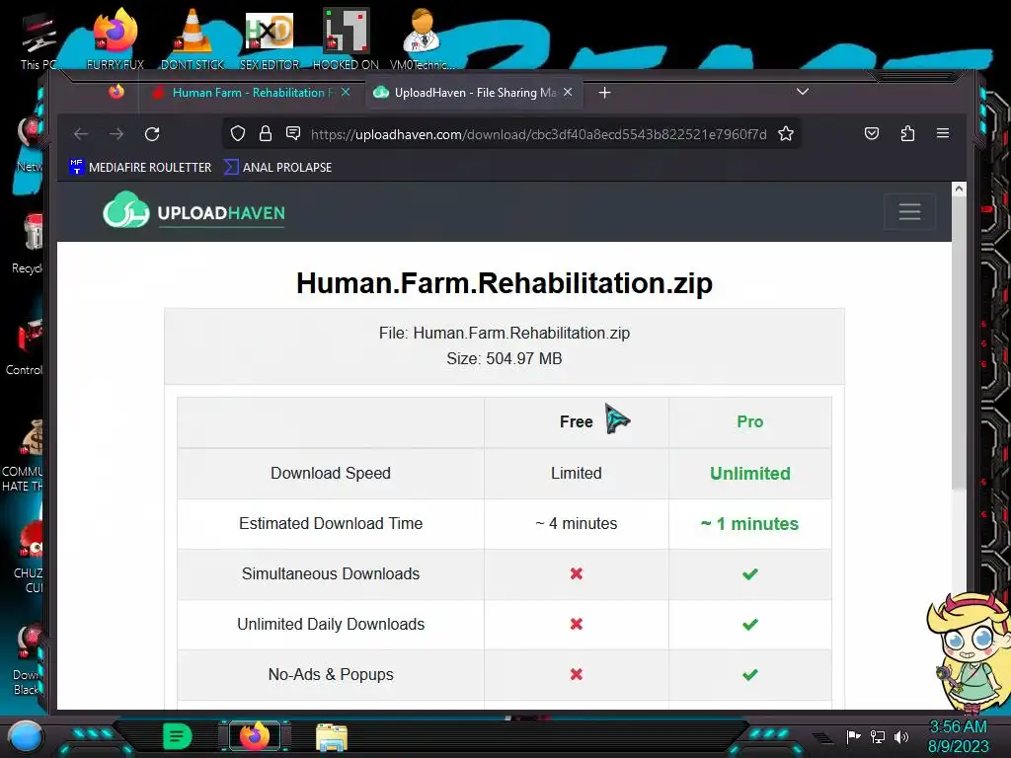
Task: Open Firefox taskbar button
Action: click(255, 736)
